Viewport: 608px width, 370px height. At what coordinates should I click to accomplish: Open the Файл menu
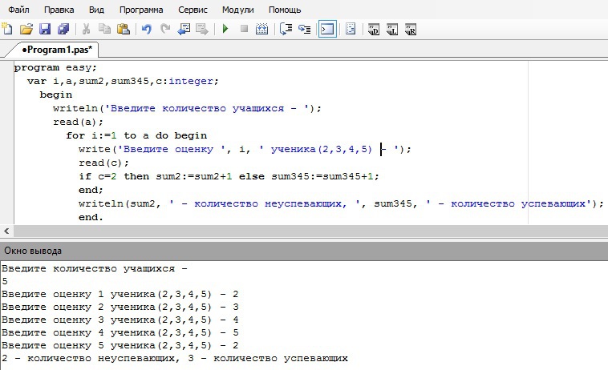point(20,10)
